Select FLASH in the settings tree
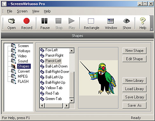This screenshot has height=121, width=155. [23, 82]
